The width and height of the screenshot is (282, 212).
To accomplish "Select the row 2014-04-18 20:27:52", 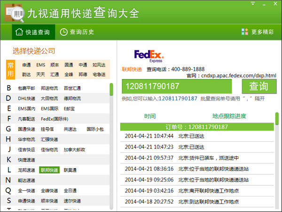I will (x=197, y=202).
